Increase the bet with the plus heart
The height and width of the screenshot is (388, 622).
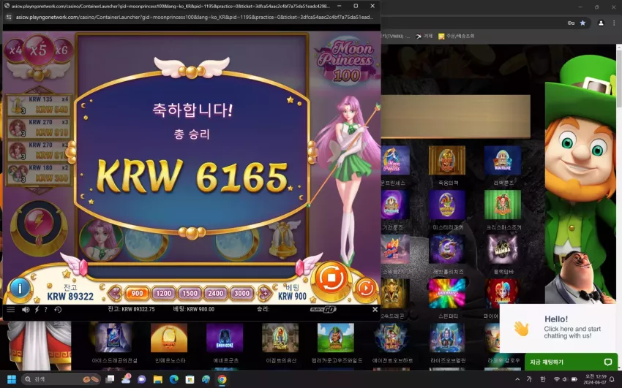tap(263, 294)
